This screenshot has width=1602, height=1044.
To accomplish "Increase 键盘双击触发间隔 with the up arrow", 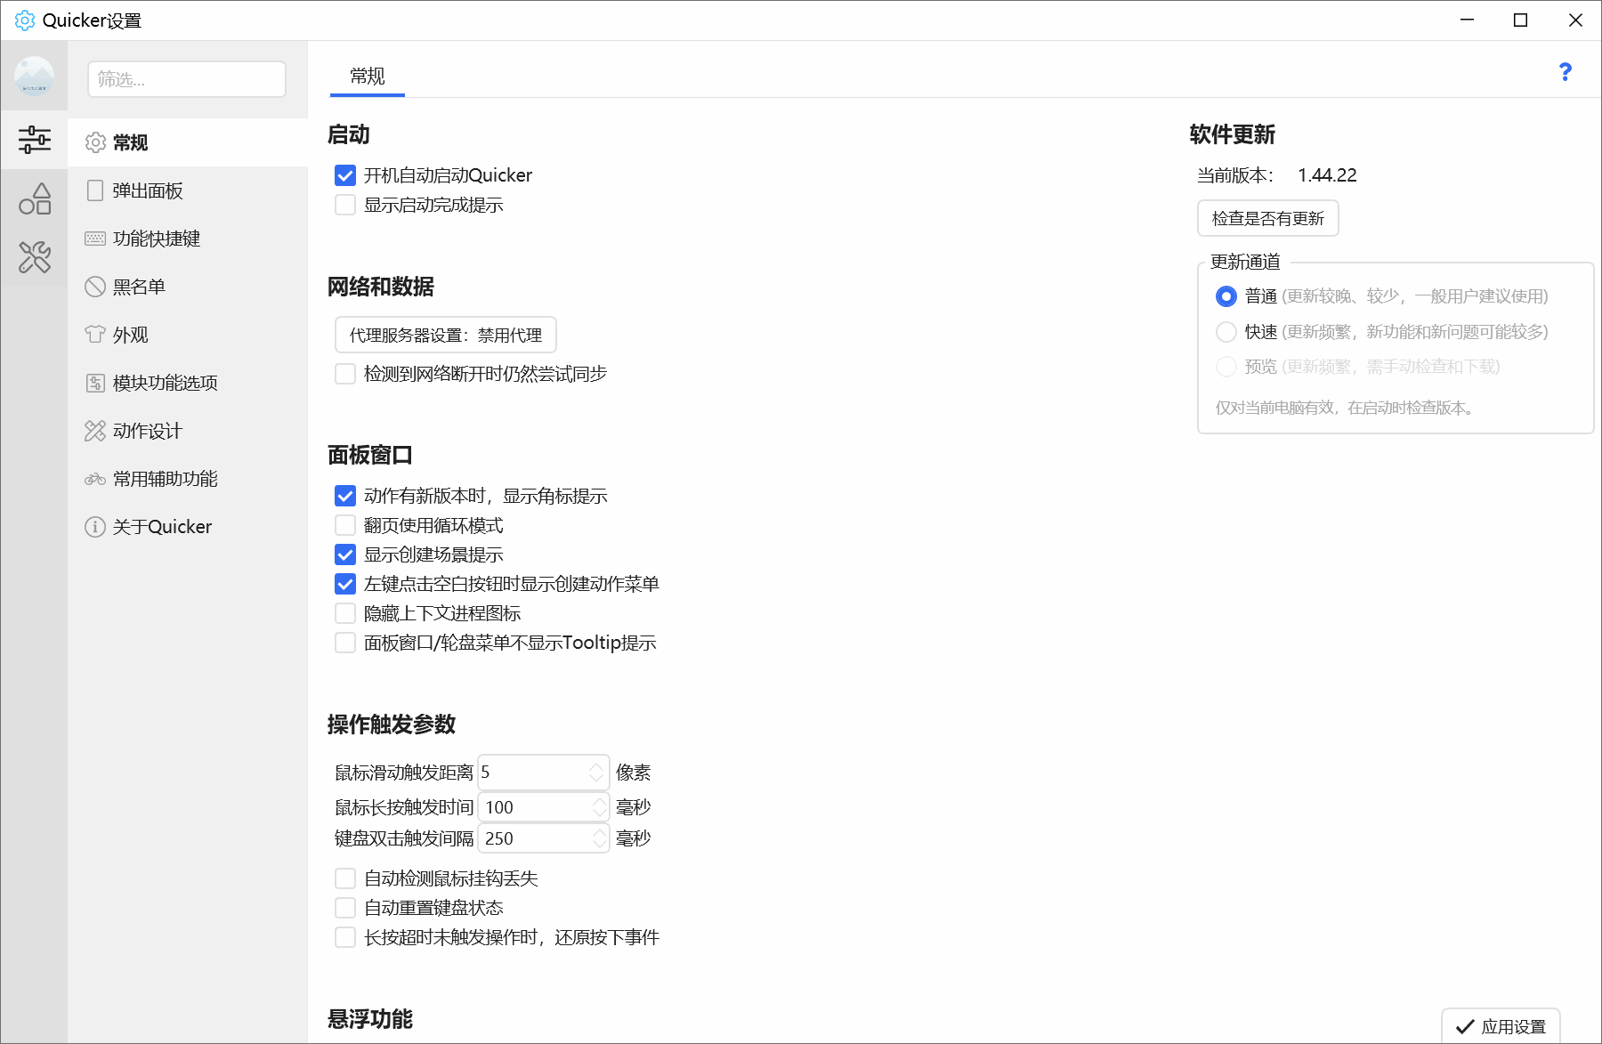I will click(599, 832).
